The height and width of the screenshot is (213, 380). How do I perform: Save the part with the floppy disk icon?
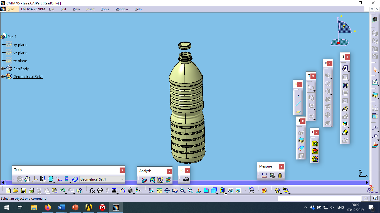click(24, 191)
